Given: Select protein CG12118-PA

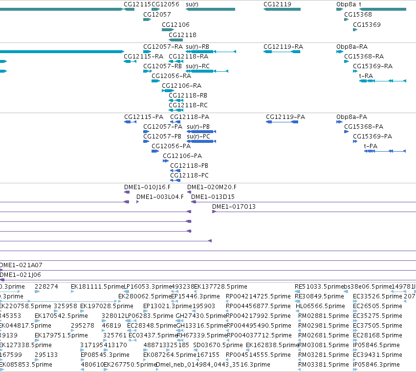Looking at the screenshot, I should click(190, 117).
